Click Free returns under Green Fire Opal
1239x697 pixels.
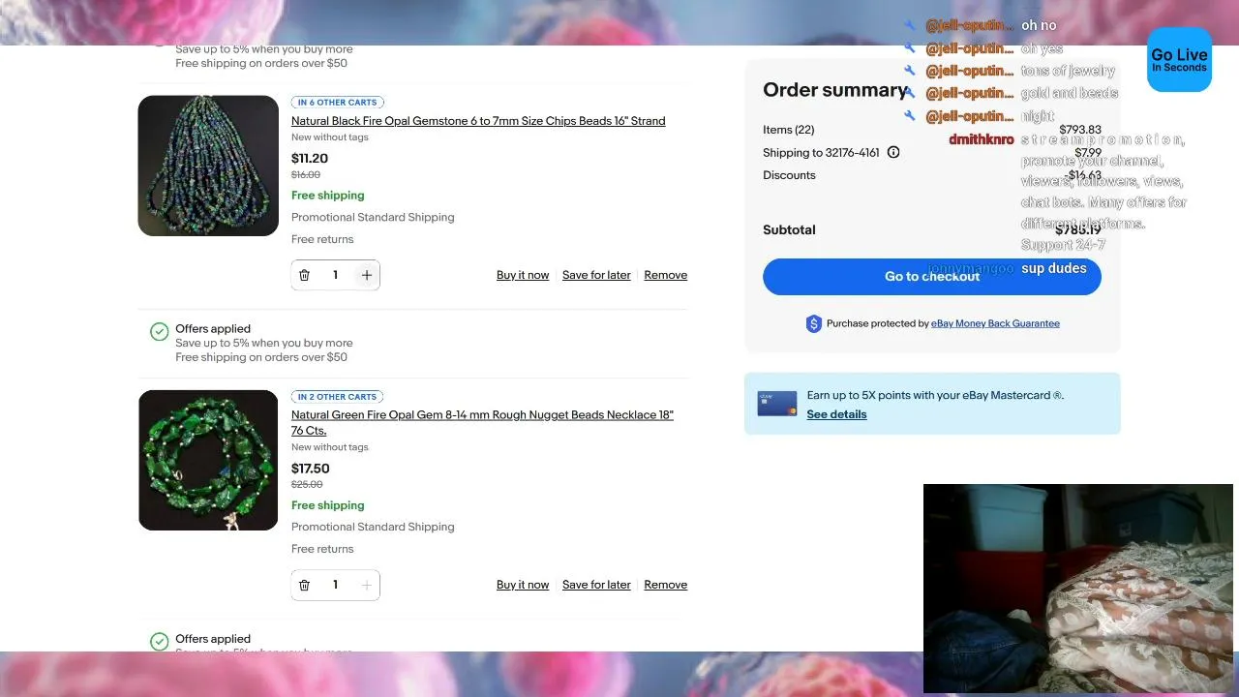click(322, 549)
